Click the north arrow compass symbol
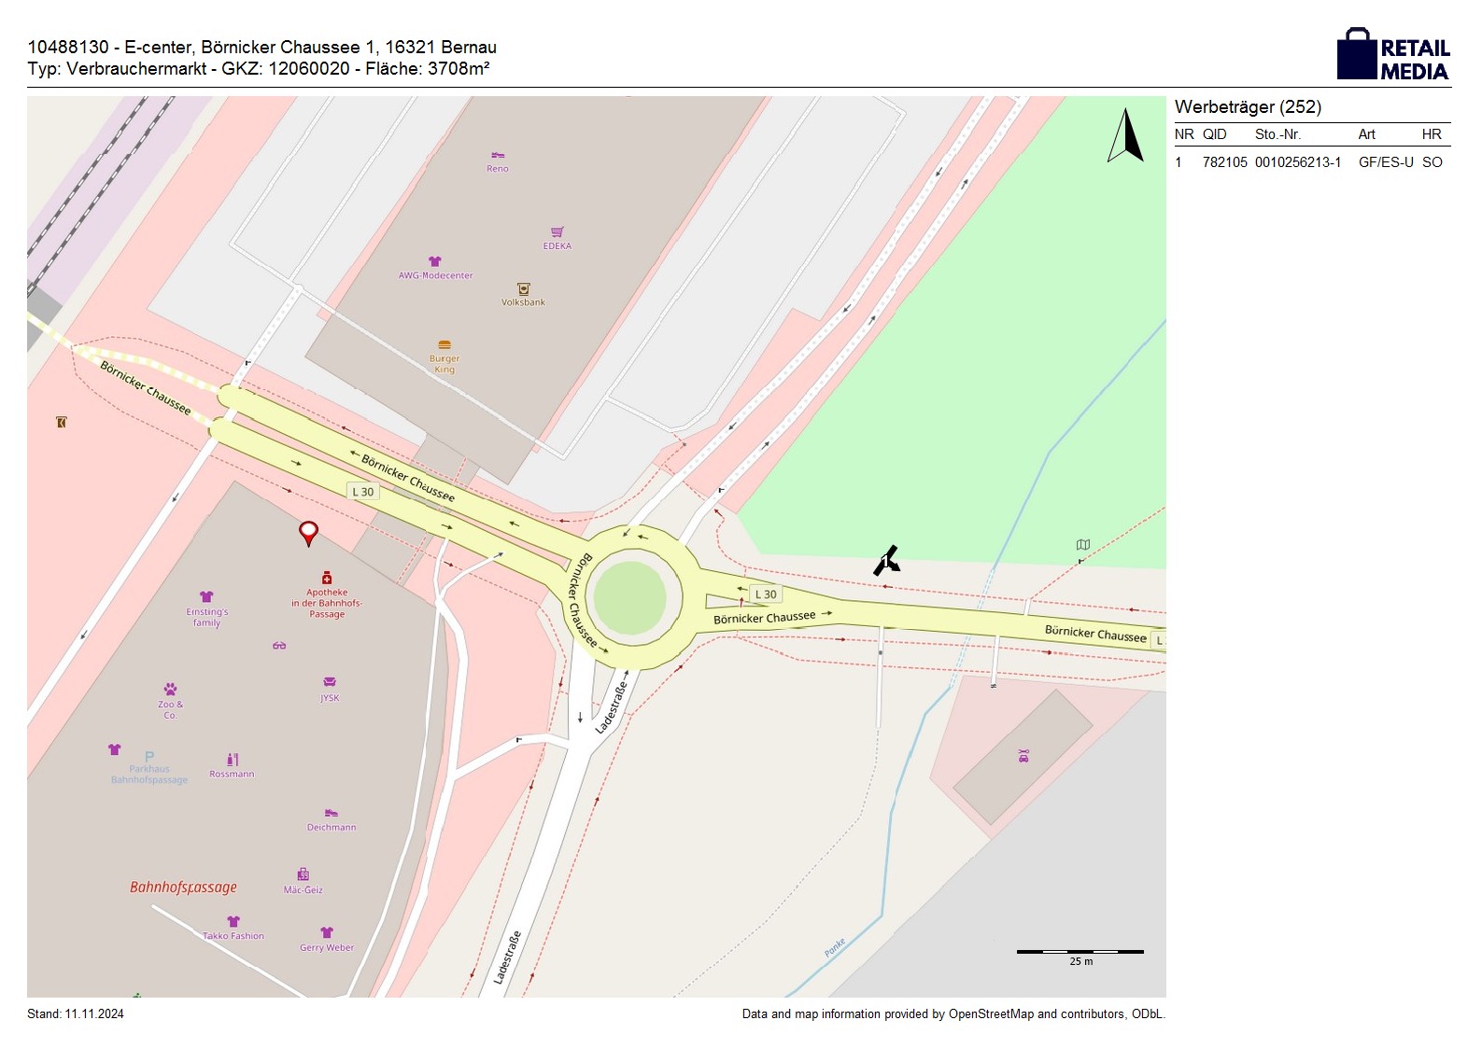The height and width of the screenshot is (1048, 1482). (x=1125, y=136)
